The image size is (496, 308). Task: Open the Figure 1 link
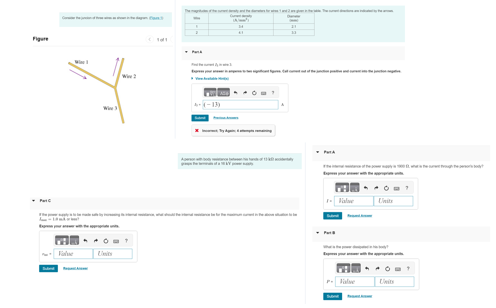coord(156,18)
